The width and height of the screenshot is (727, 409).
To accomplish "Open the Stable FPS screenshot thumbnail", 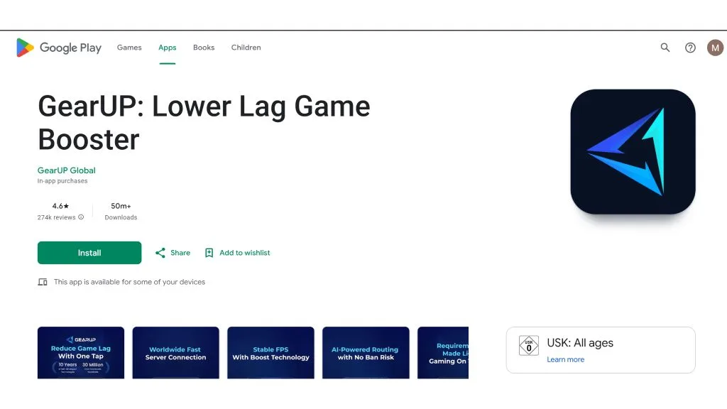I will point(270,352).
